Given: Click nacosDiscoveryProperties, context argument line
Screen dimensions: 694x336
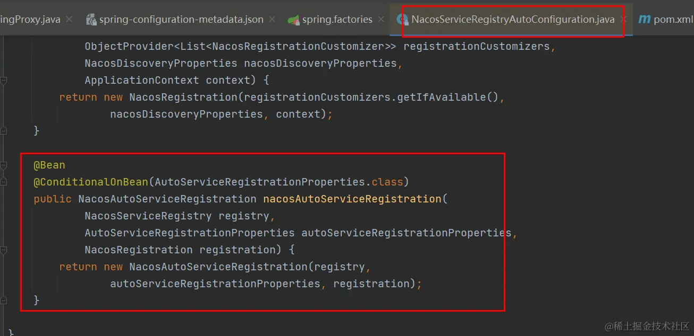Looking at the screenshot, I should [x=221, y=114].
